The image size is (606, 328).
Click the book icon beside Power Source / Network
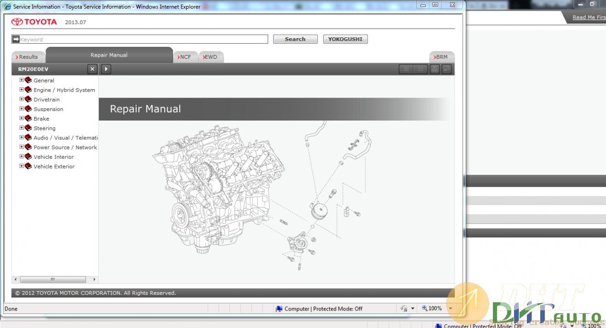(x=28, y=147)
